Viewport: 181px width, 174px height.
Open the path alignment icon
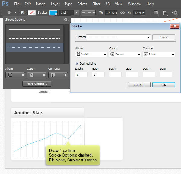(x=165, y=13)
